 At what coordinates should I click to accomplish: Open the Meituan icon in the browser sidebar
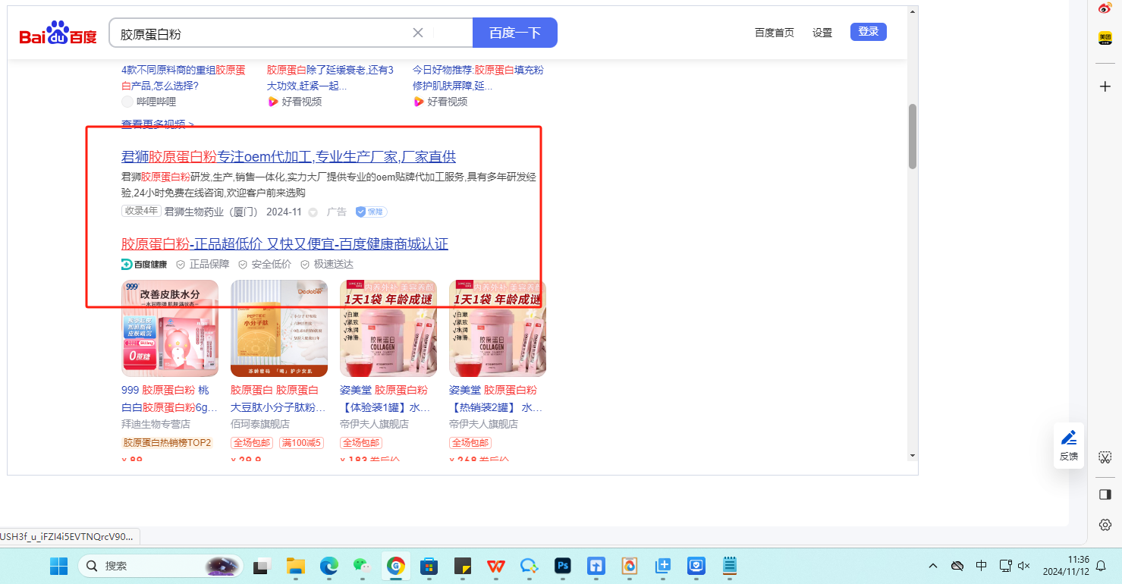(1105, 37)
